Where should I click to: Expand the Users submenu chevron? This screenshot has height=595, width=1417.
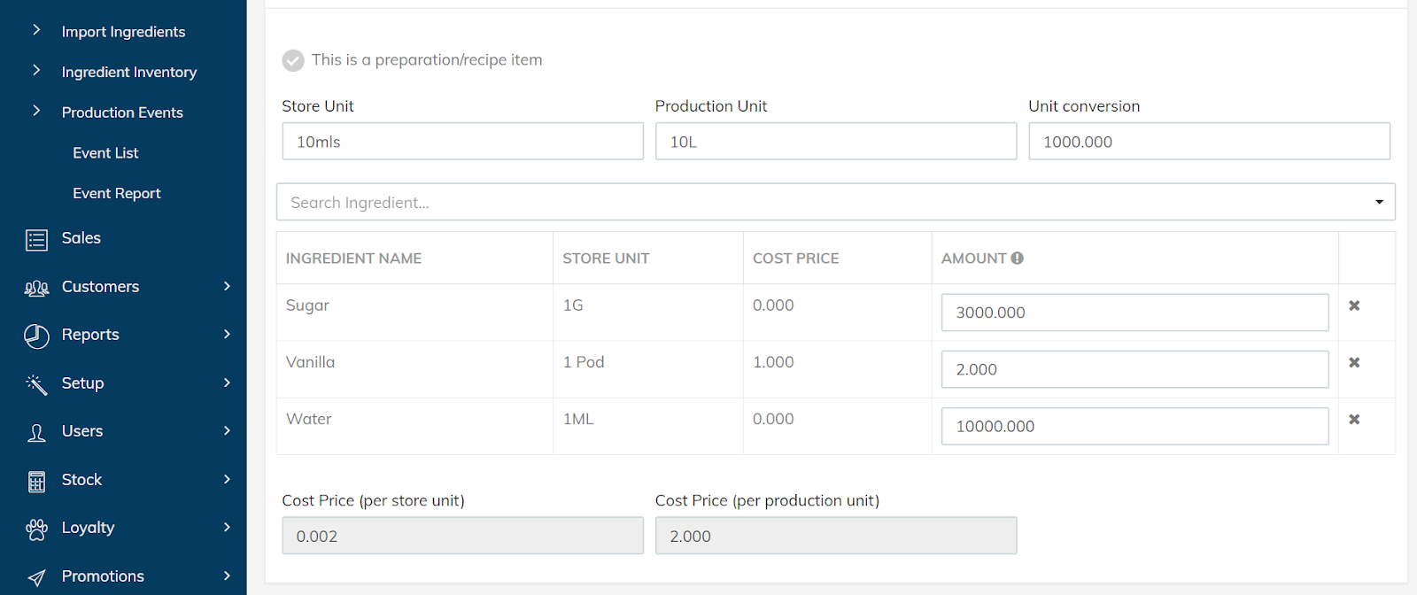pos(227,430)
